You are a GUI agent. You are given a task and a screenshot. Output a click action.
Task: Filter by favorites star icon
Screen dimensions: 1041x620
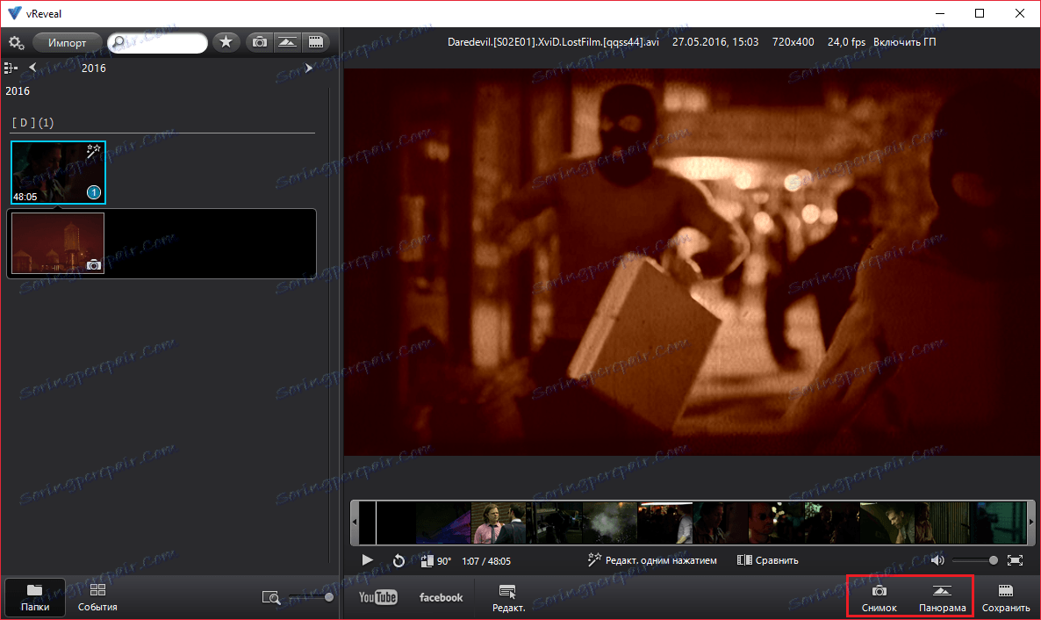pyautogui.click(x=226, y=42)
